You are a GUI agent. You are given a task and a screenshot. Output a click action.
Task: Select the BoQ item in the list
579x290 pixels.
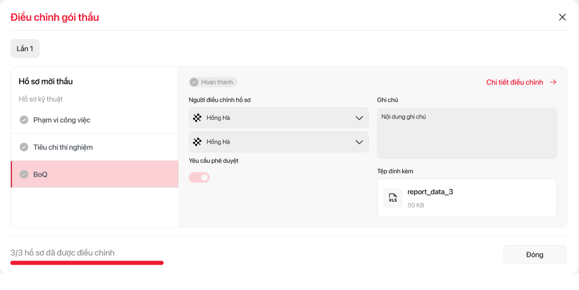pyautogui.click(x=95, y=174)
